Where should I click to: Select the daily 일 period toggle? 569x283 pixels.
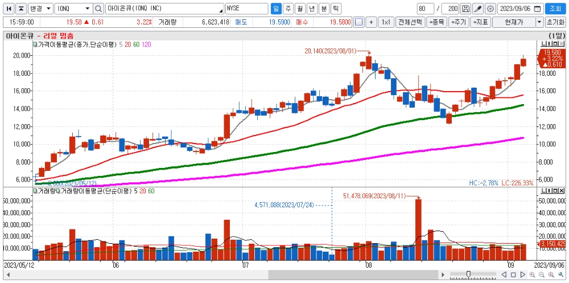tap(276, 9)
